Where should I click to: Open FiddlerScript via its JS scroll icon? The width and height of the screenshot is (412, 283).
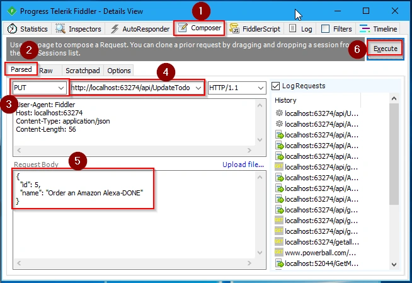(234, 28)
